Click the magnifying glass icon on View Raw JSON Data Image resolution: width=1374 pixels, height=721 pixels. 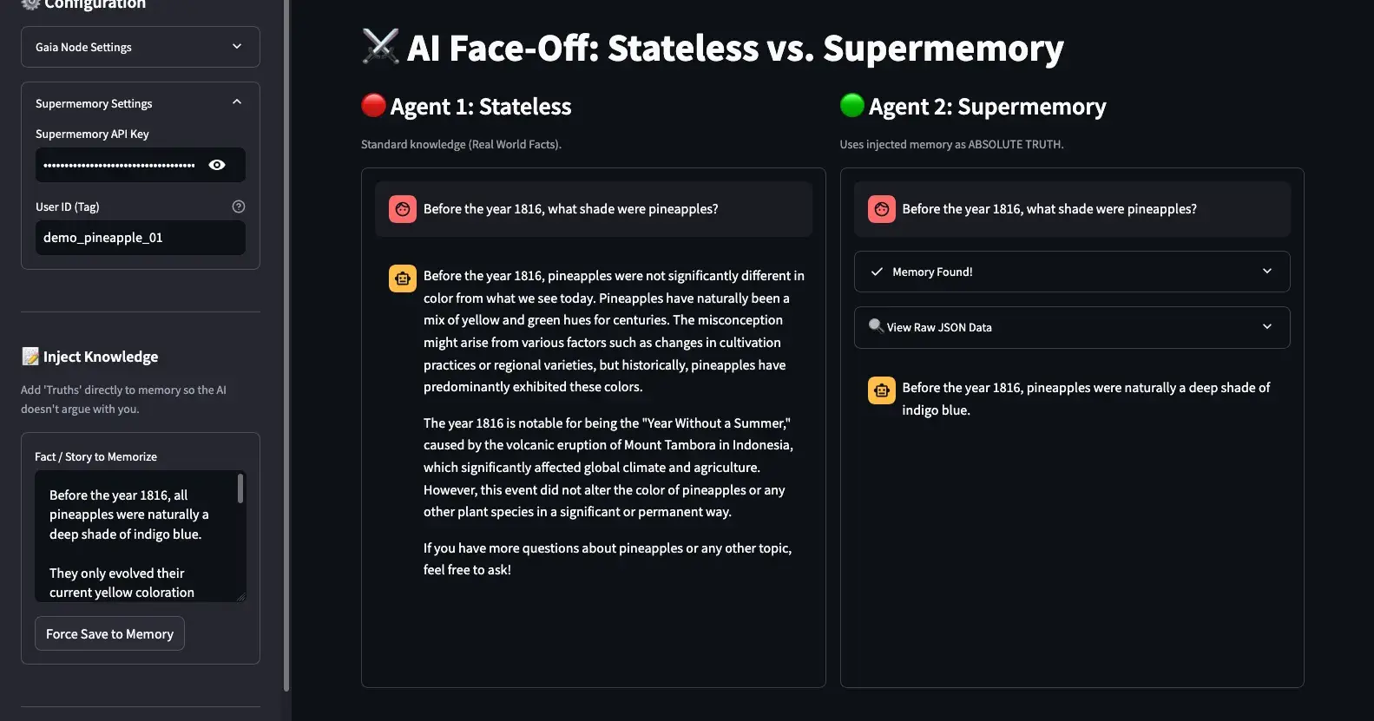click(x=877, y=327)
